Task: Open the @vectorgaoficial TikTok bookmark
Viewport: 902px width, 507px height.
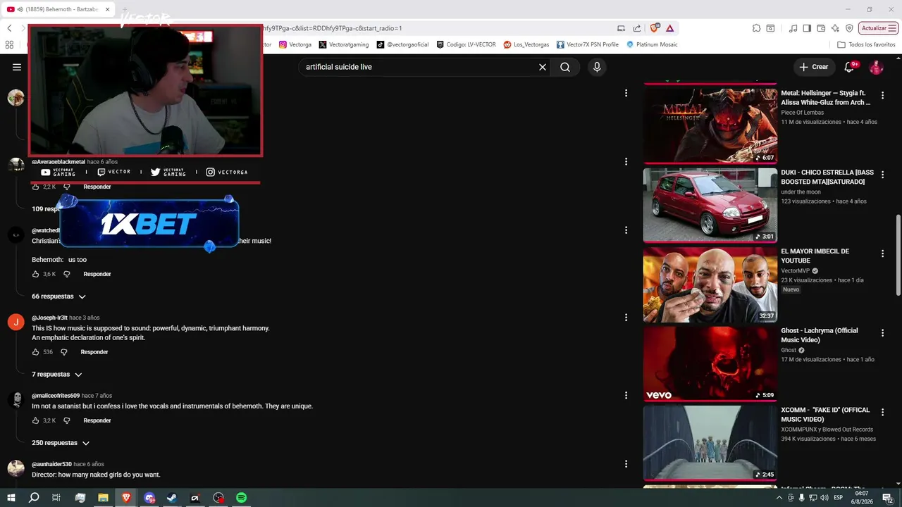Action: point(402,44)
